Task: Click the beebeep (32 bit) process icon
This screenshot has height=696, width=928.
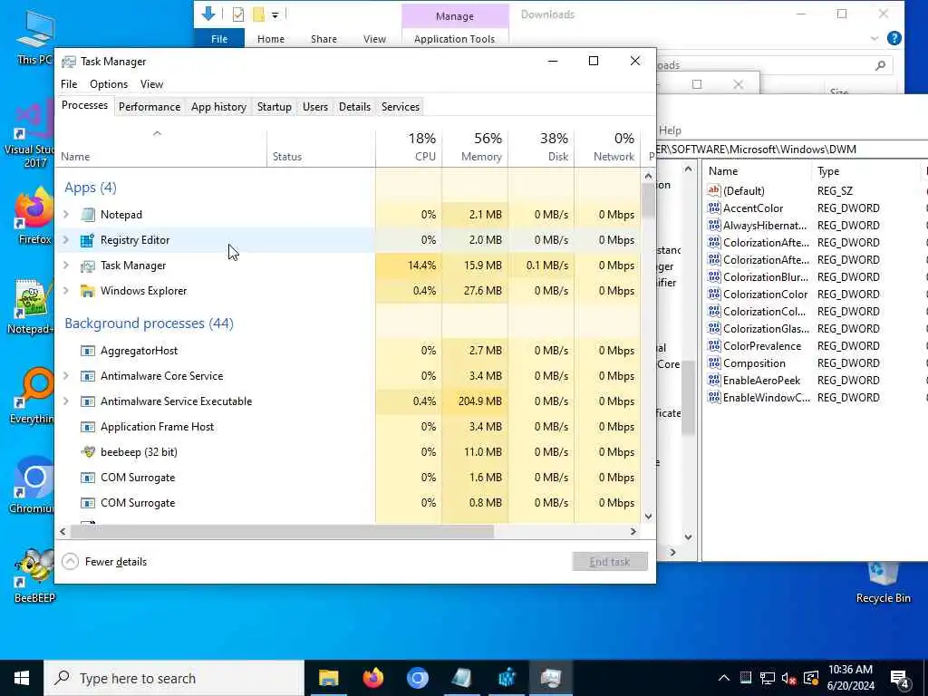Action: 88,452
